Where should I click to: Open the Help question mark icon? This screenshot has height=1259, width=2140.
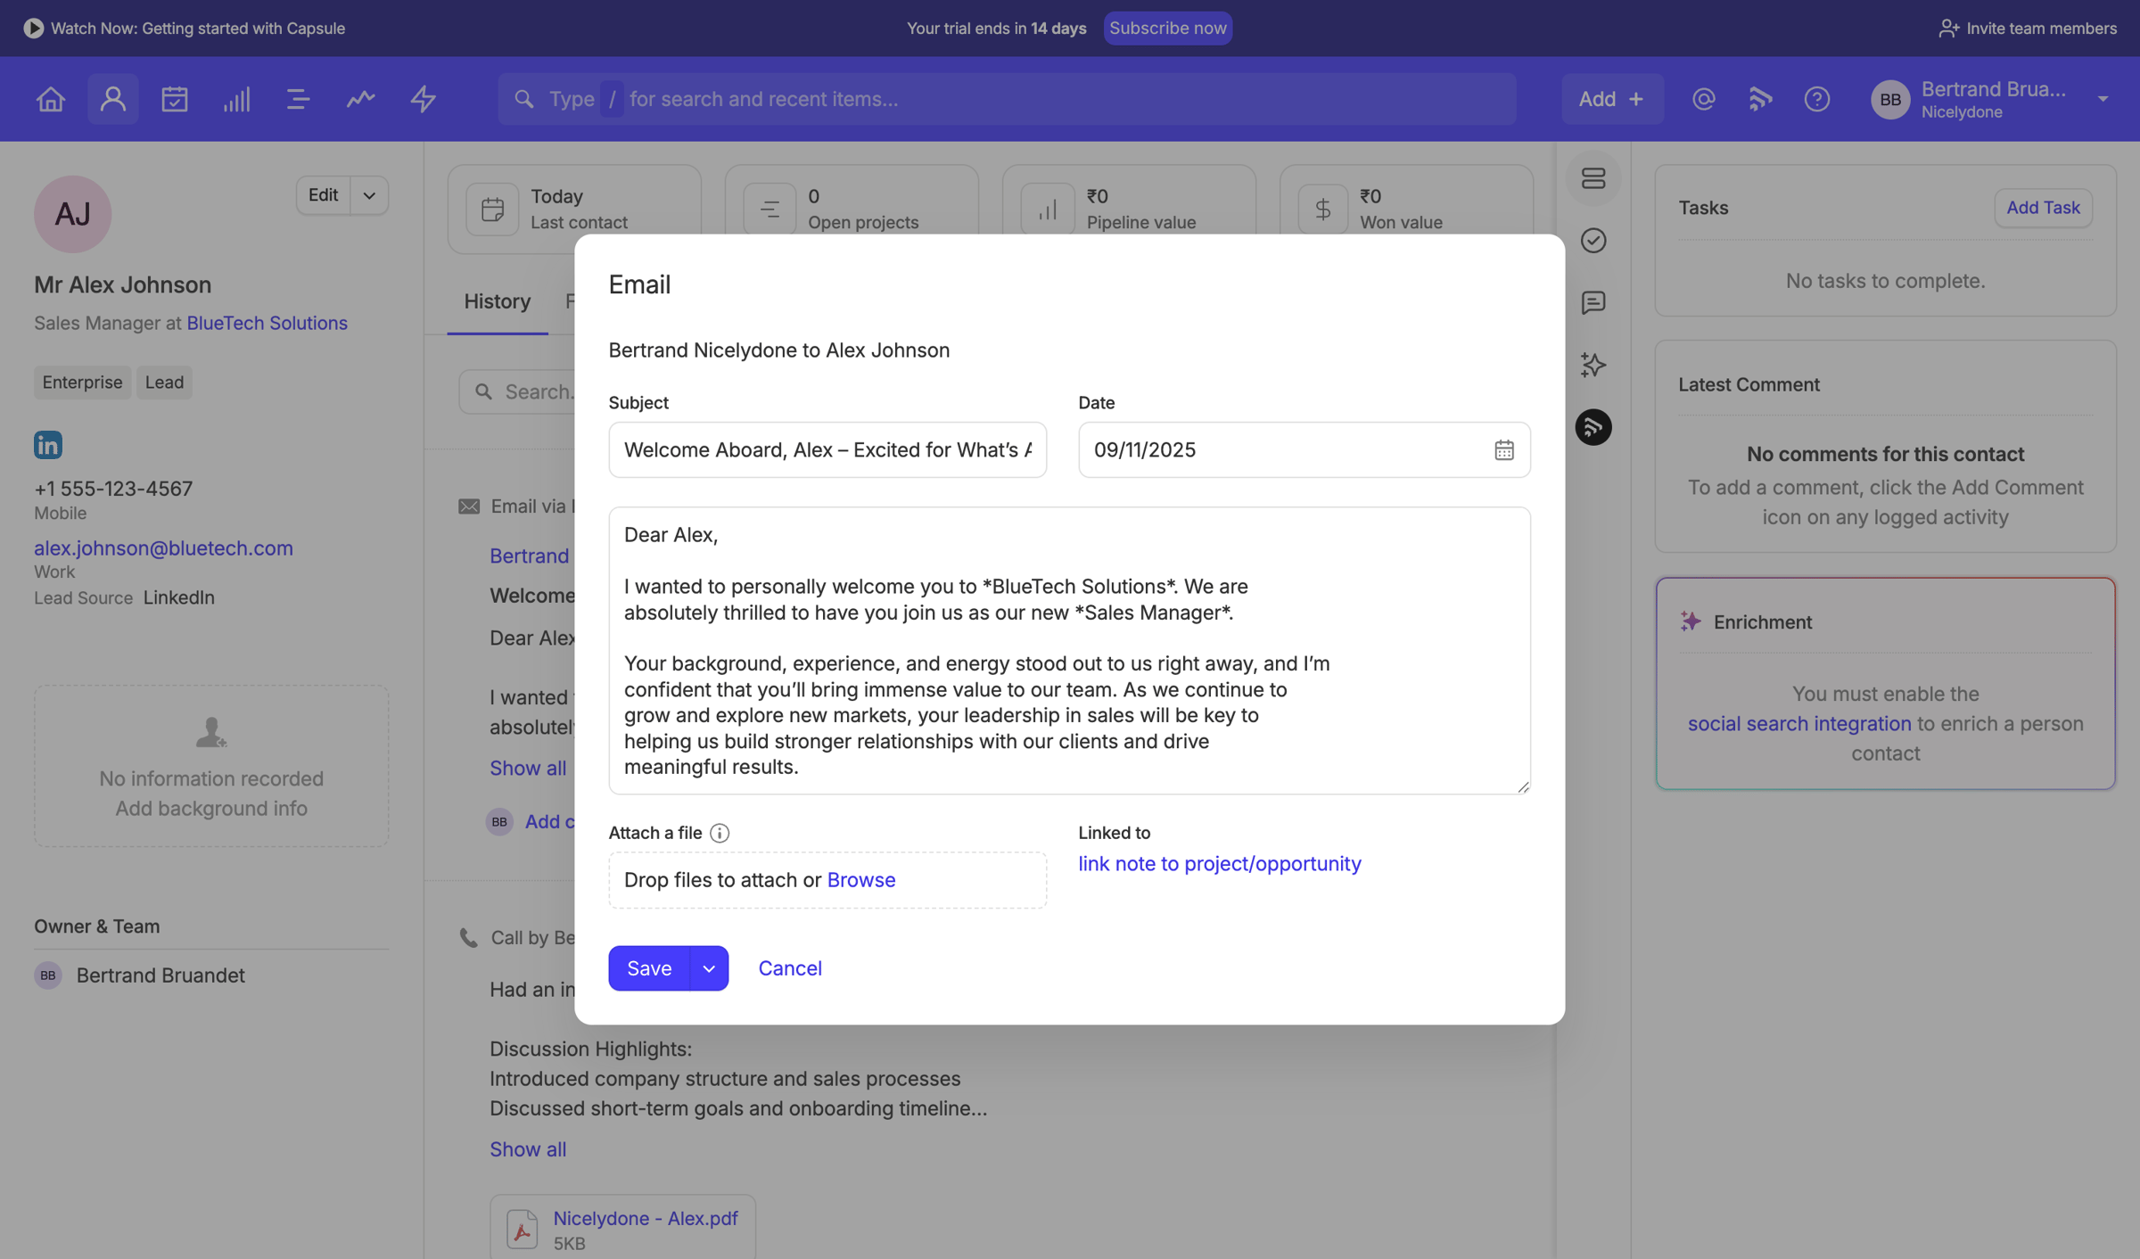[1817, 99]
